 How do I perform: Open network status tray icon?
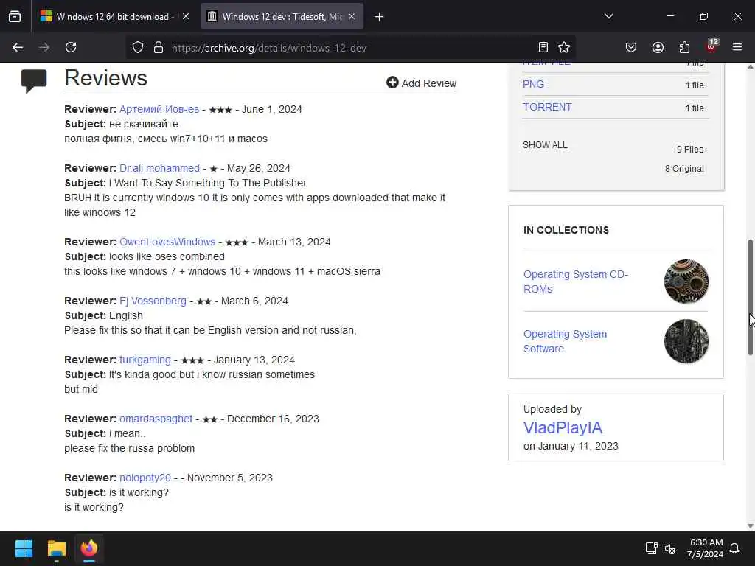click(651, 548)
